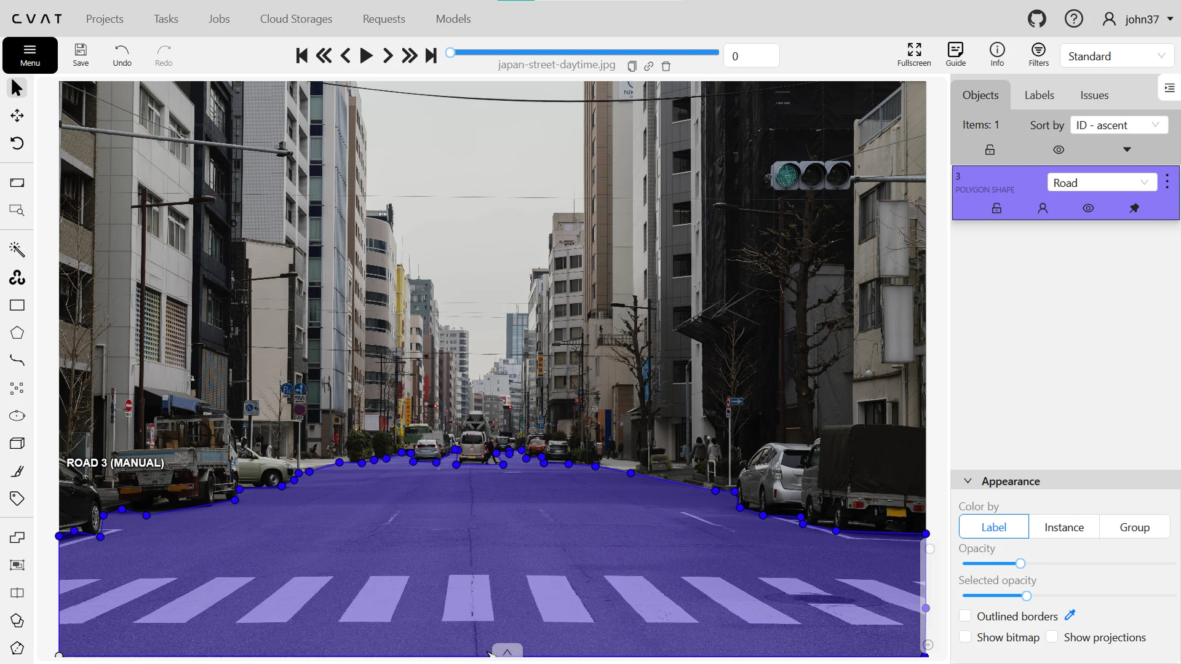1181x664 pixels.
Task: Toggle visibility of Road polygon object
Action: (1088, 208)
